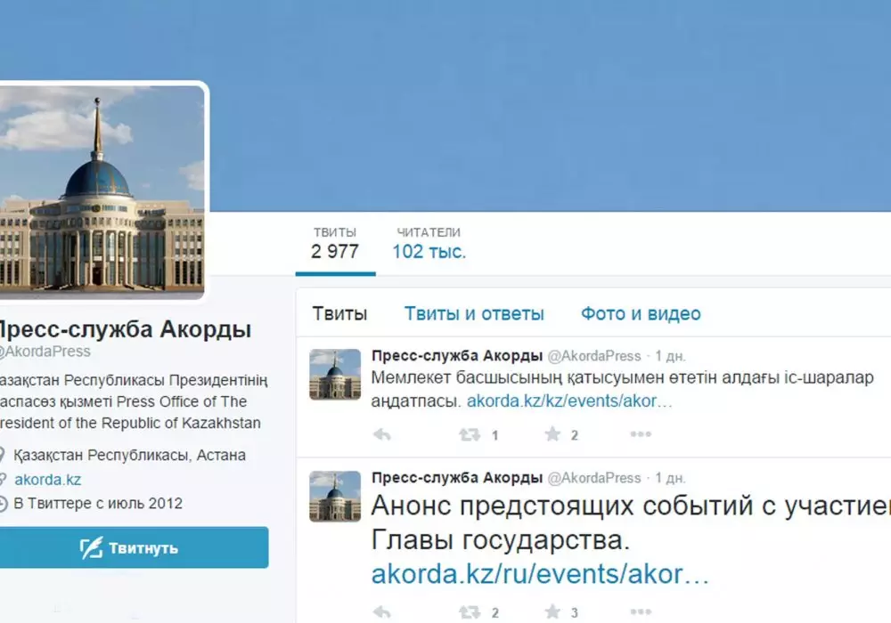Switch to Твиты и ответы tab
Image resolution: width=891 pixels, height=623 pixels.
[474, 314]
